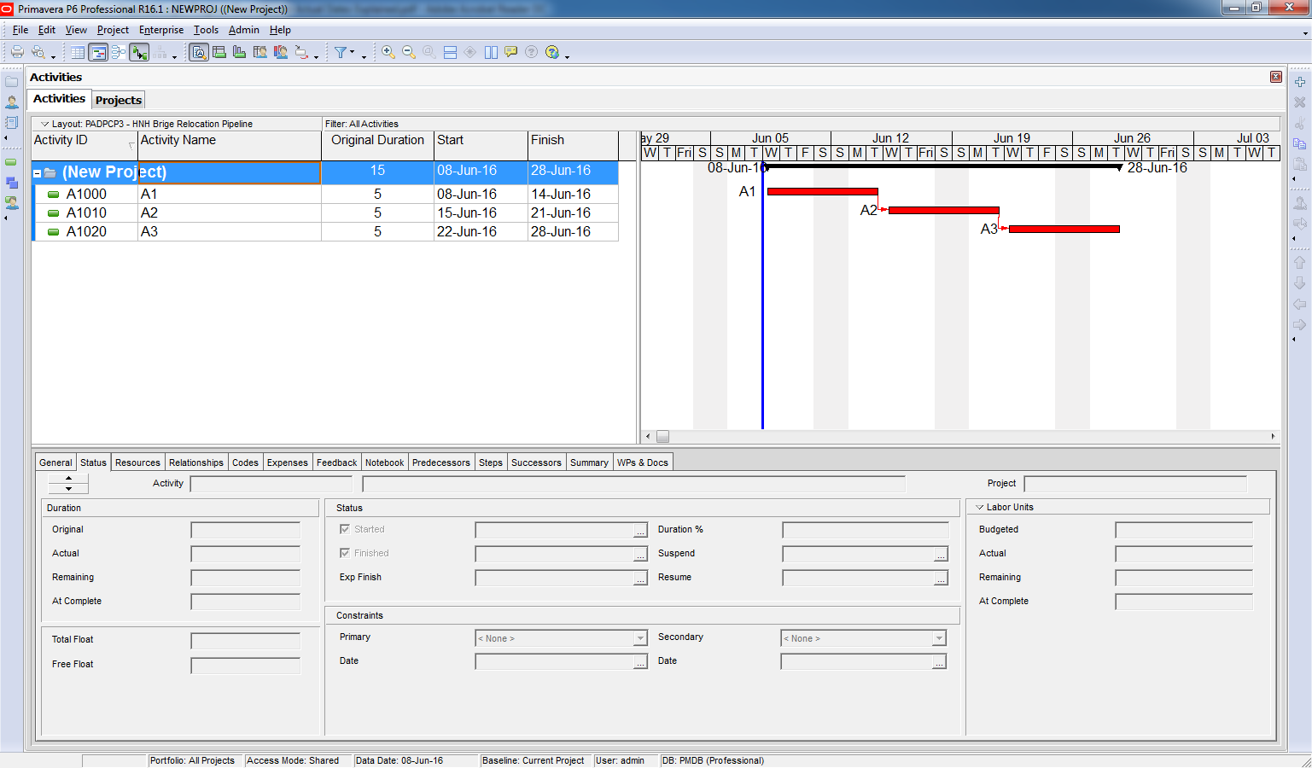The image size is (1312, 768).
Task: Expand the Layout options dropdown arrow
Action: (45, 124)
